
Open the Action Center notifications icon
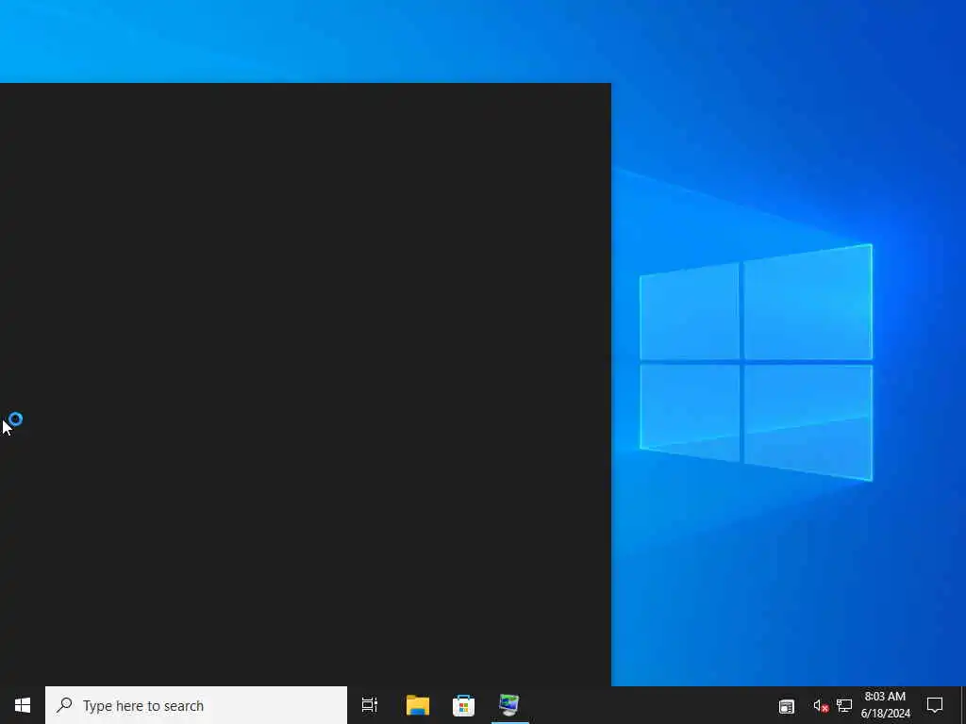point(935,705)
